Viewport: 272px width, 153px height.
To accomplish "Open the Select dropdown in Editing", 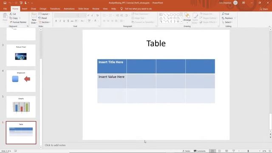I will click(227, 22).
